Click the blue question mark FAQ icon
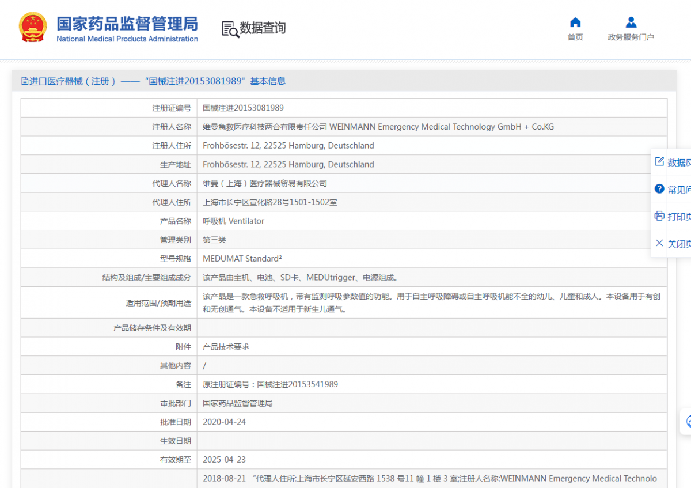Image resolution: width=691 pixels, height=488 pixels. 660,189
